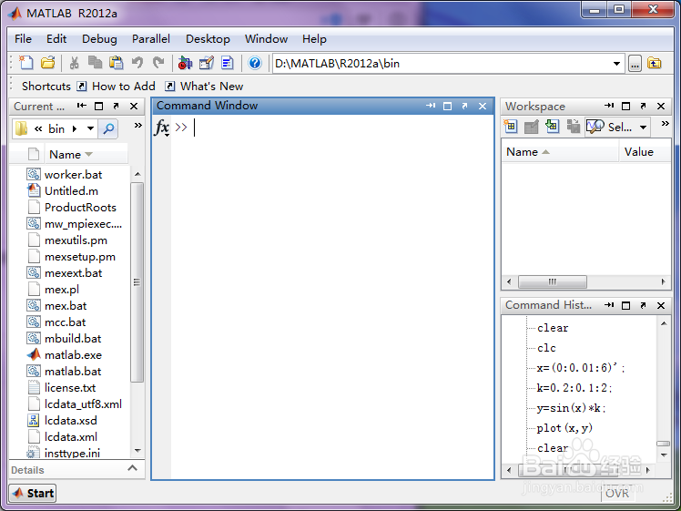Screen dimensions: 681x511
Task: Open What's New shortcut link
Action: [x=204, y=86]
